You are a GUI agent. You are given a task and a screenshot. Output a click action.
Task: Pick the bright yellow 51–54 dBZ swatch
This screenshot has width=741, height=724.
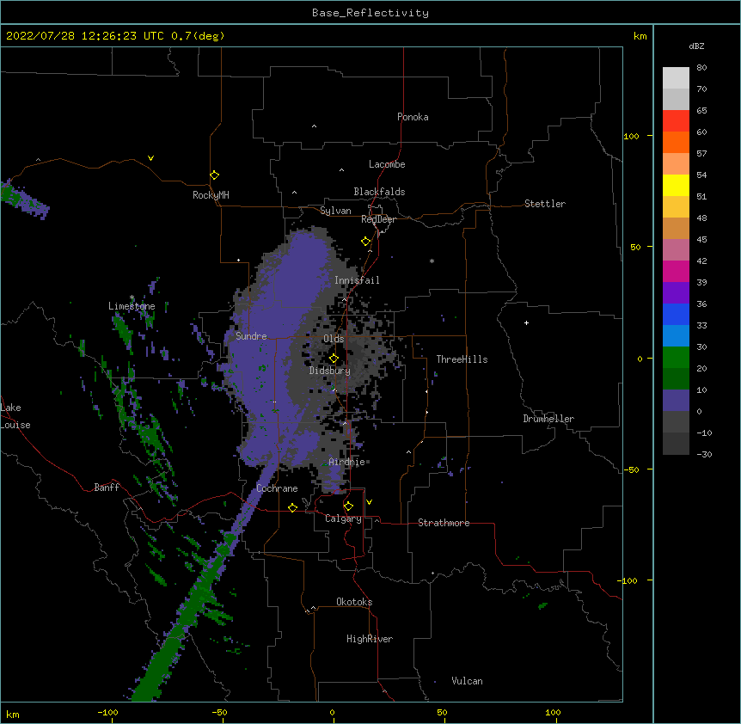click(x=676, y=185)
